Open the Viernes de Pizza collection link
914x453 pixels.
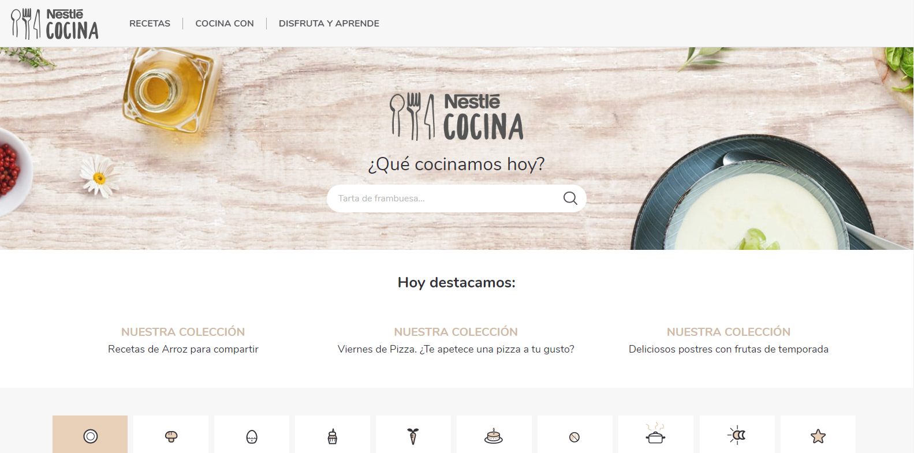tap(456, 349)
